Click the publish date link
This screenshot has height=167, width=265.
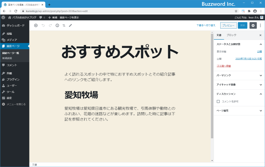point(249,59)
